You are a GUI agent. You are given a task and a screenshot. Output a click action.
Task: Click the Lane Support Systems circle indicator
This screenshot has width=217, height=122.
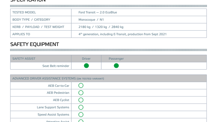pos(81,107)
